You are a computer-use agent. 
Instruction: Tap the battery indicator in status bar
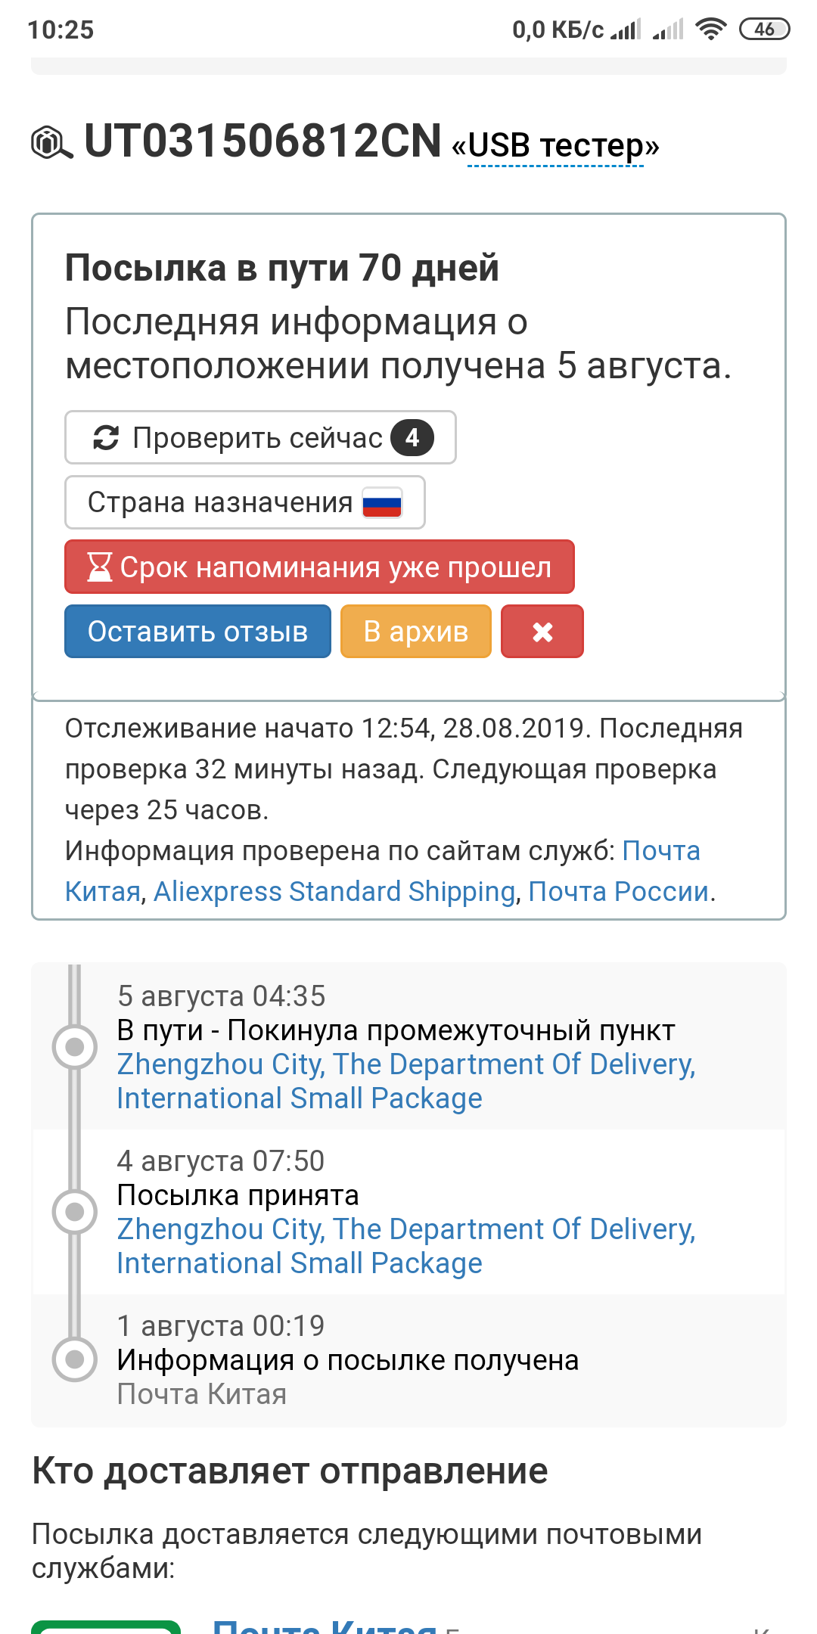(764, 30)
